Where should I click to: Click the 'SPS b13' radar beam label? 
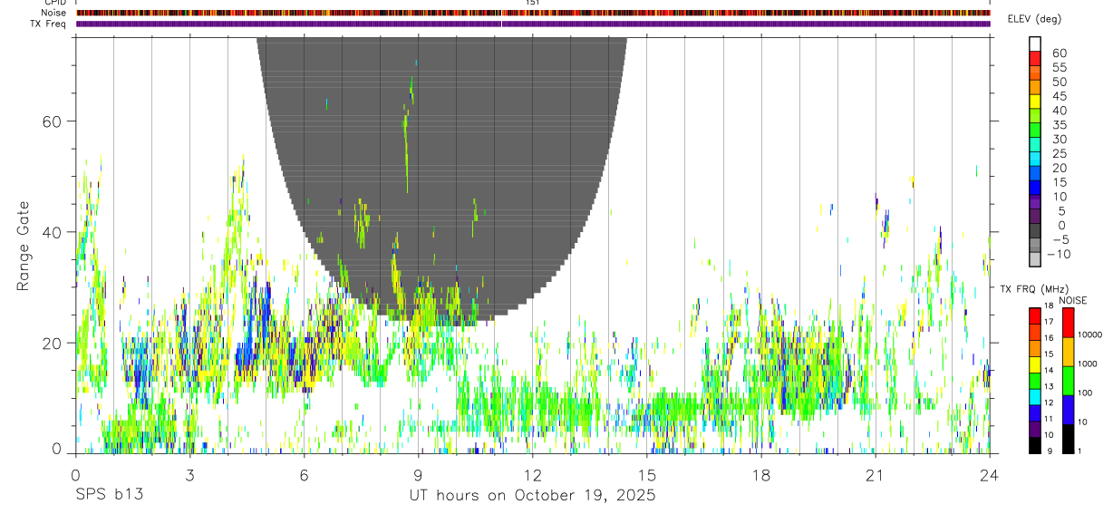click(x=109, y=496)
